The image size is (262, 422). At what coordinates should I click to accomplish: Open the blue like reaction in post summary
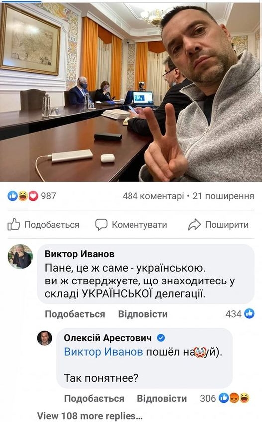[12, 196]
